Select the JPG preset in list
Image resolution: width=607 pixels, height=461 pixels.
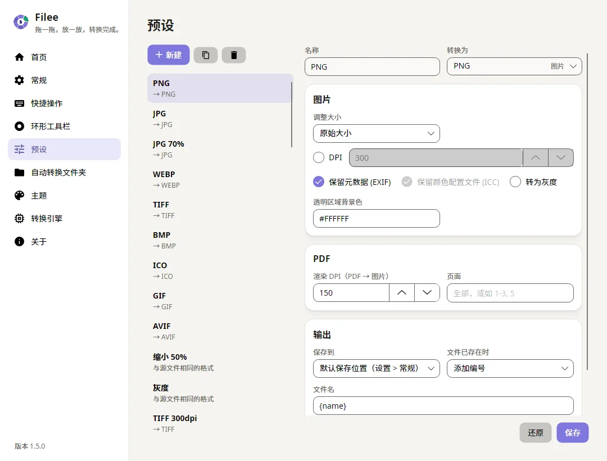click(219, 119)
